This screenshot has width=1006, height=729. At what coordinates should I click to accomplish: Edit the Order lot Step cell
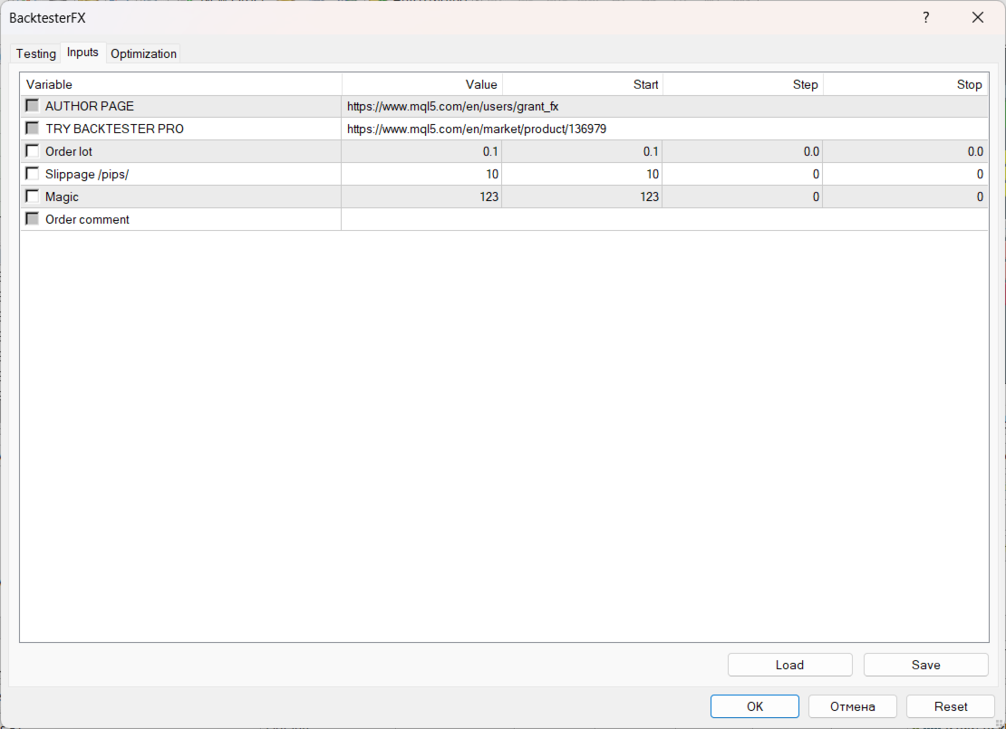[742, 151]
